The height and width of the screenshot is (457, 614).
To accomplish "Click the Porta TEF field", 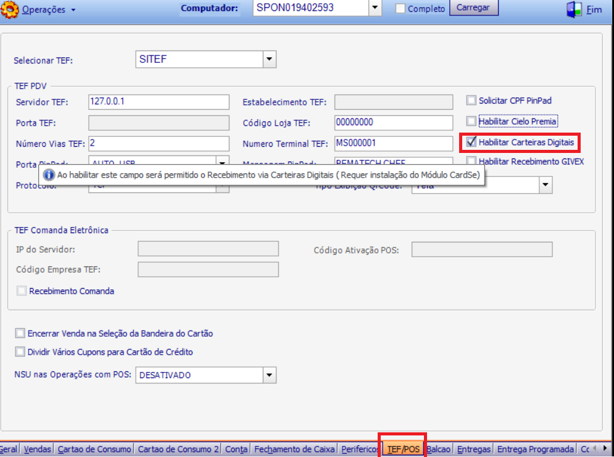I will tap(159, 123).
